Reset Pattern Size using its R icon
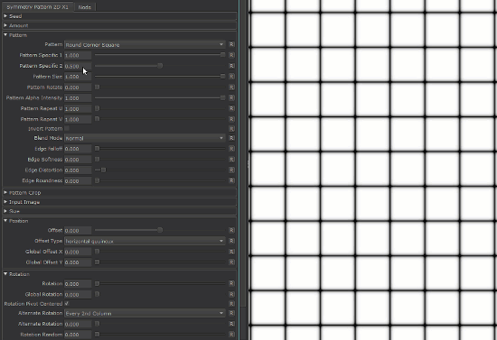The height and width of the screenshot is (340, 497). point(231,77)
